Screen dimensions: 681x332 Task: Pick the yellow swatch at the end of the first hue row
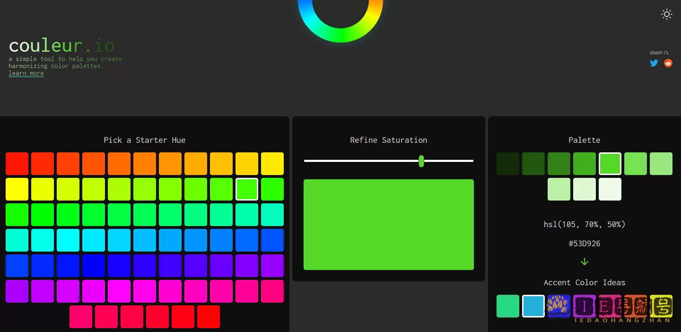[272, 164]
